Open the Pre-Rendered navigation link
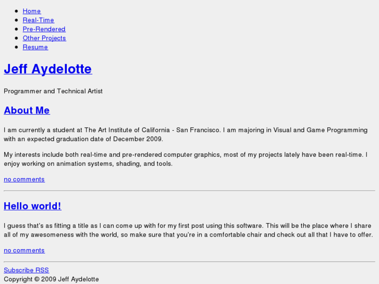Screen dimensions: 379x284 click(x=44, y=29)
